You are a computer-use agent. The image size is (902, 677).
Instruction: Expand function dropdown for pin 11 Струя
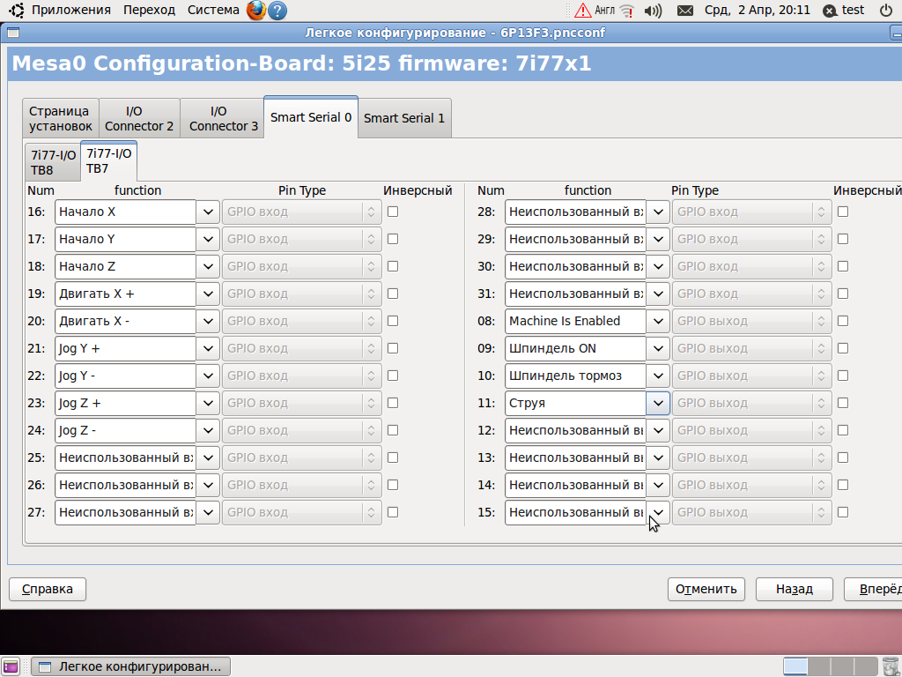pyautogui.click(x=657, y=403)
